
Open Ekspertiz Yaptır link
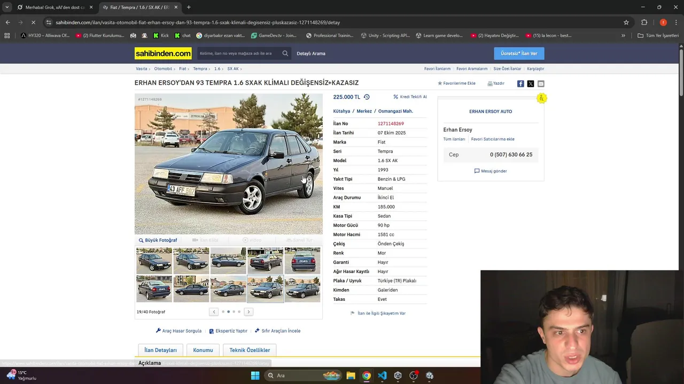click(228, 331)
